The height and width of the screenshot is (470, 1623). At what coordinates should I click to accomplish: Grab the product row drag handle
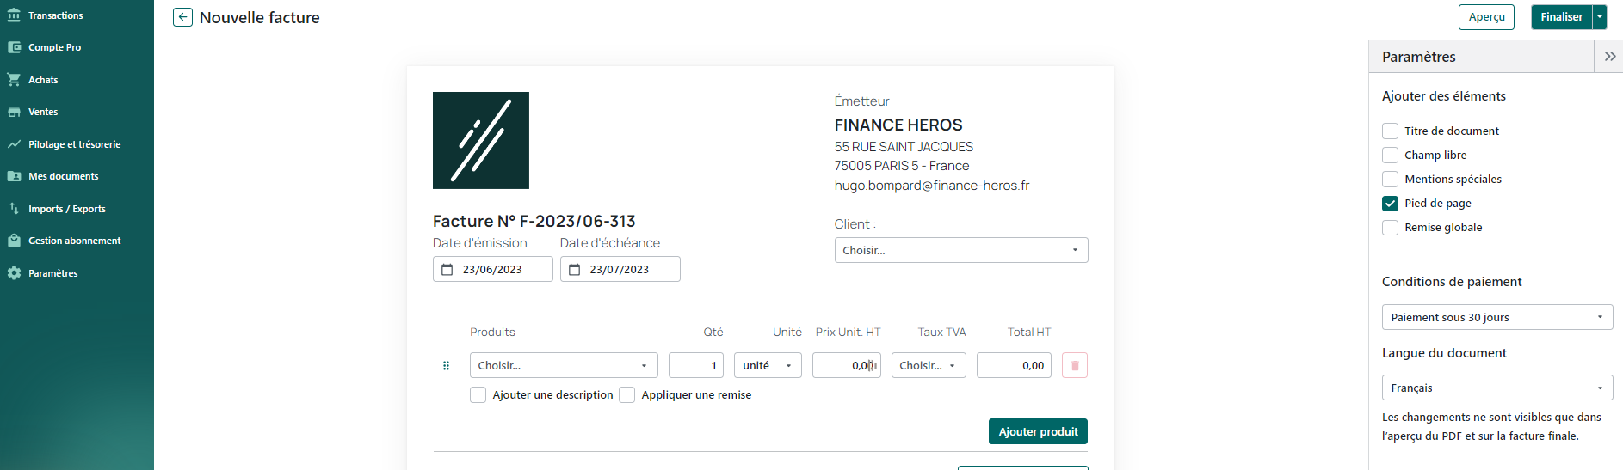[x=446, y=366]
